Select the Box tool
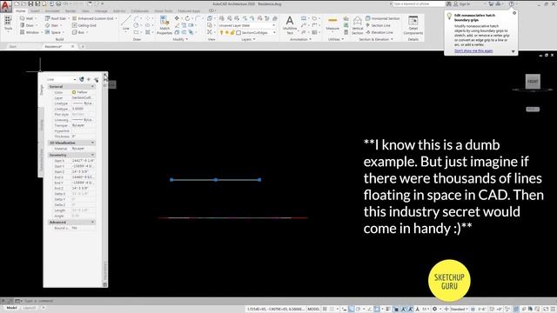Viewport: 557px width, 313px height. coord(79,32)
